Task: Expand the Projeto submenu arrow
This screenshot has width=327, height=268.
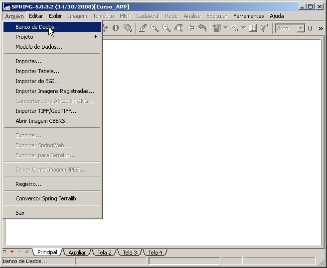Action: pyautogui.click(x=96, y=37)
